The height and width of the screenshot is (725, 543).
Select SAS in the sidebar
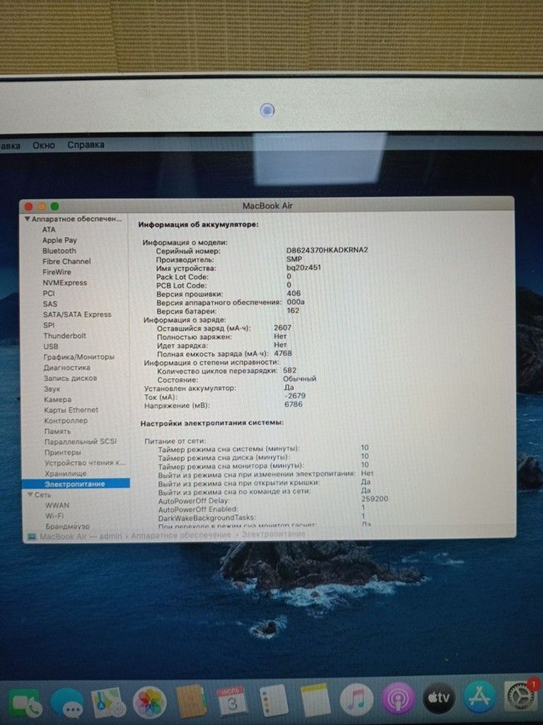click(50, 304)
